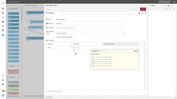Viewport: 177px width, 99px height.
Task: Pick the catch node in the palette
Action: (14, 93)
